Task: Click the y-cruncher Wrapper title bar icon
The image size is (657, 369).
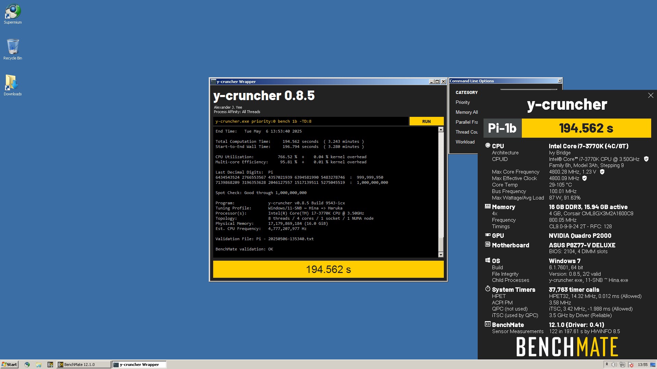Action: tap(213, 82)
